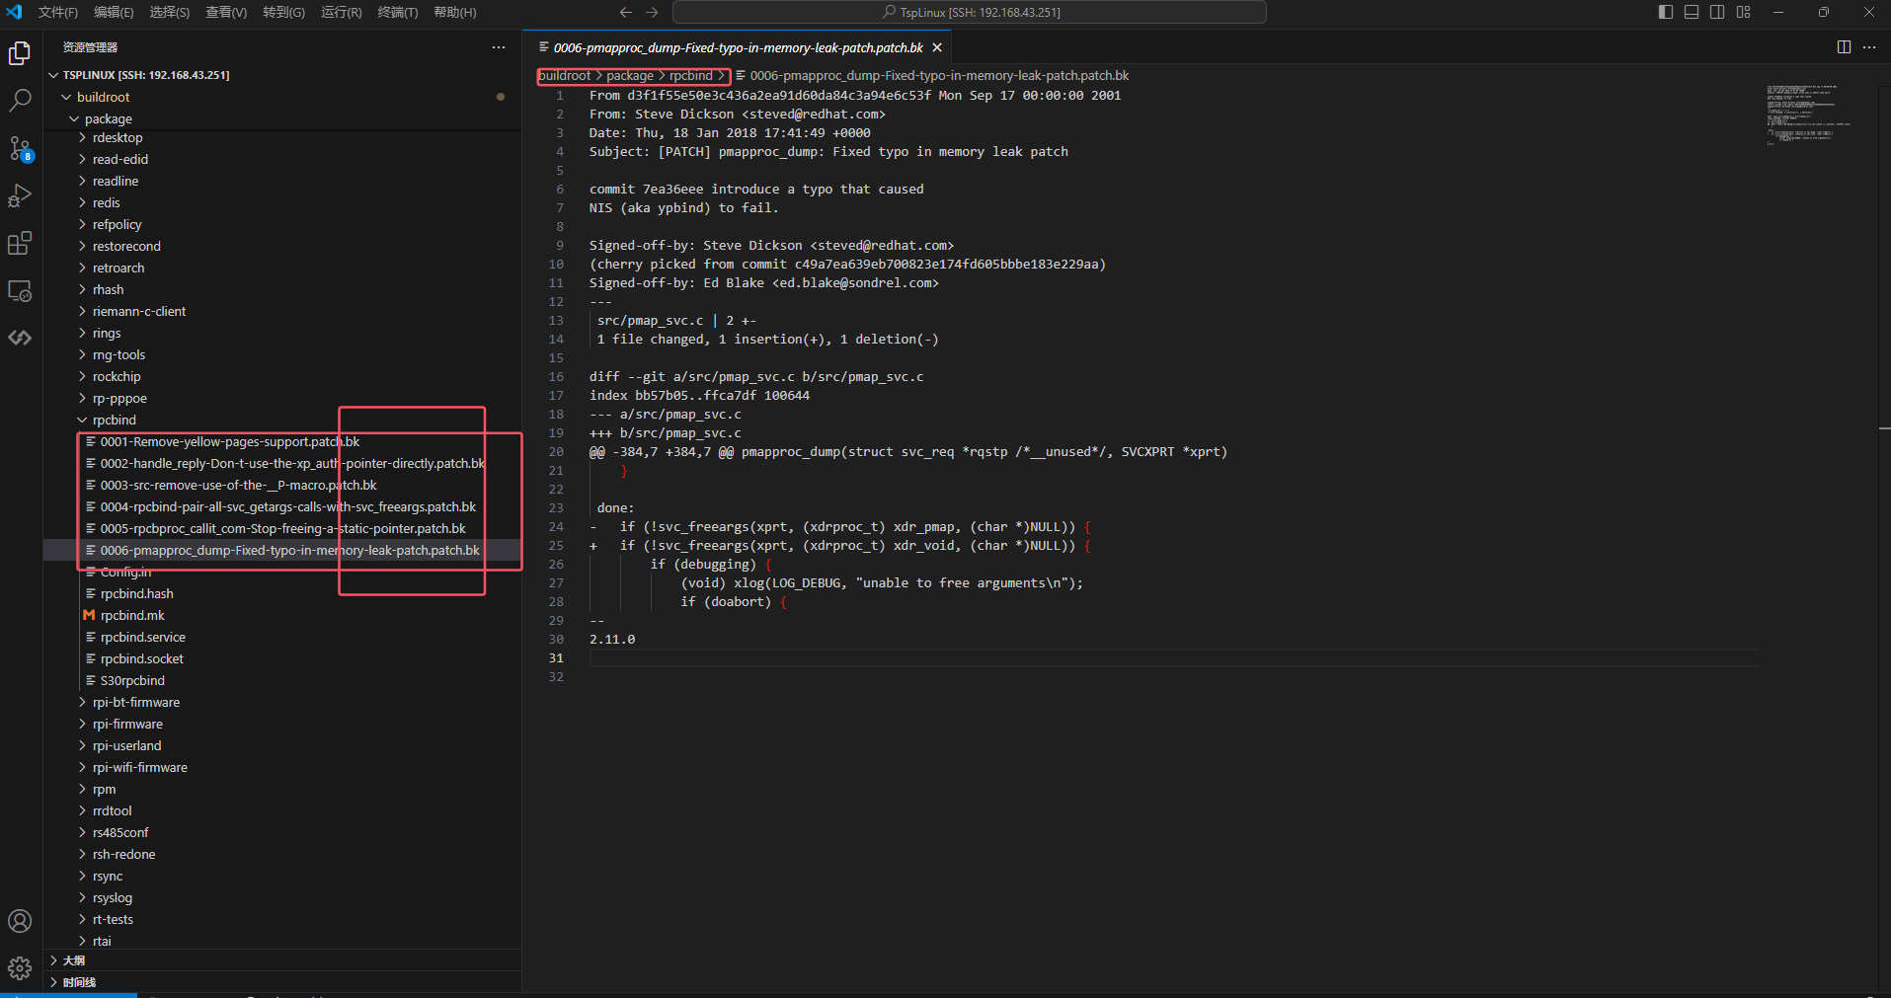Click the 资源管理器 explorer panel title
The image size is (1891, 998).
click(90, 47)
